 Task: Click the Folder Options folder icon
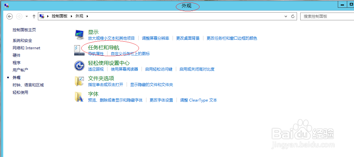click(79, 81)
